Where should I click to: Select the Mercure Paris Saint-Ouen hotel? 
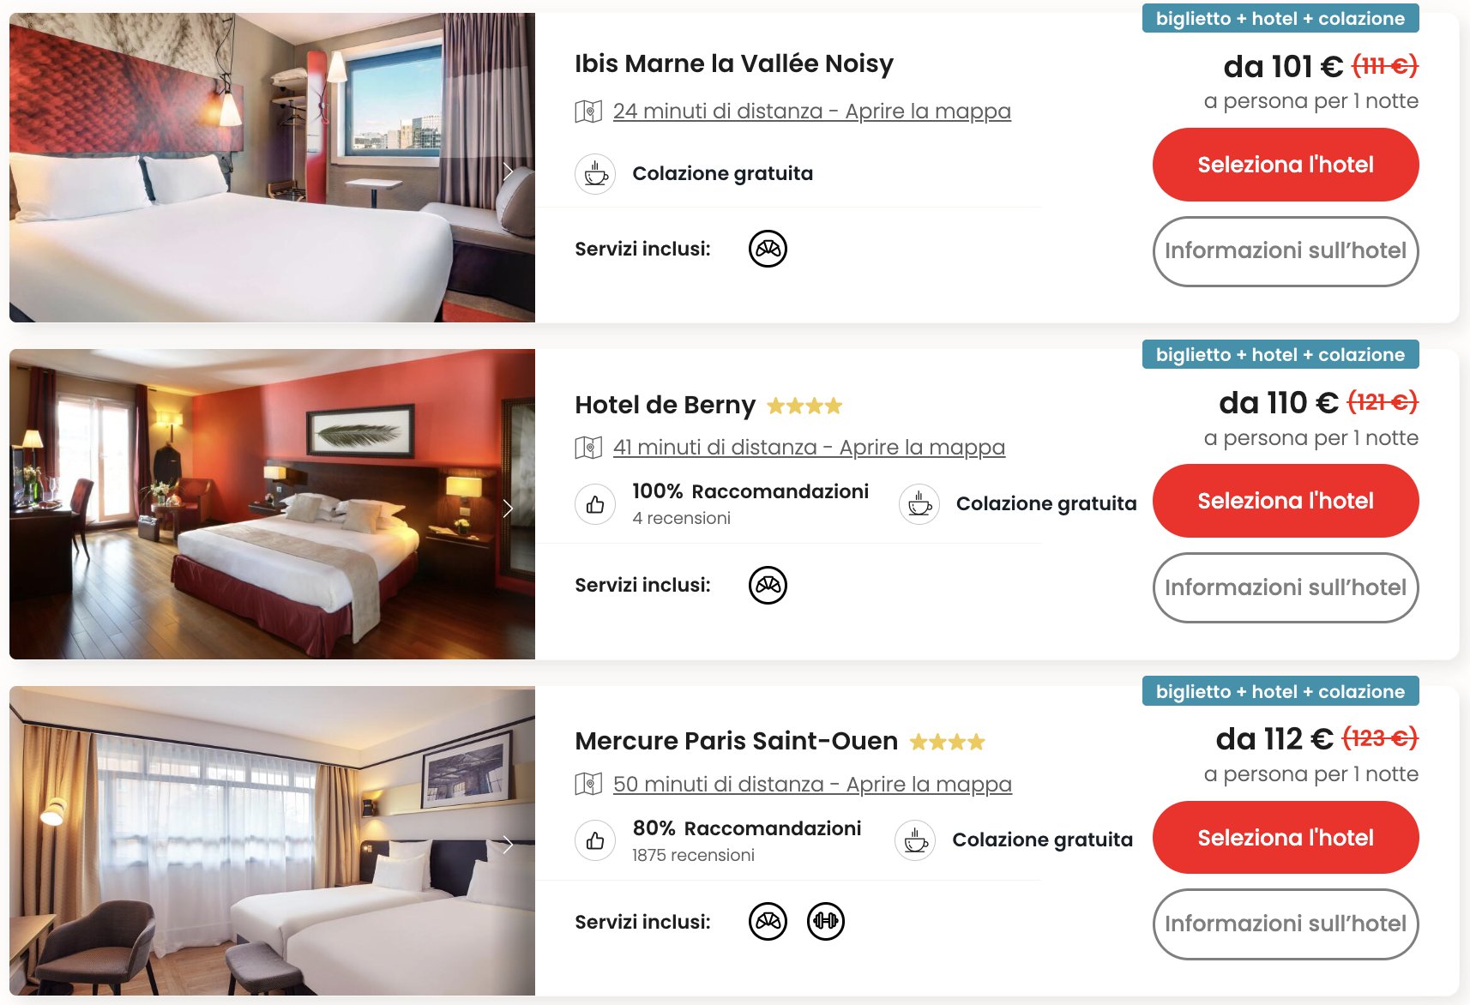point(1286,838)
